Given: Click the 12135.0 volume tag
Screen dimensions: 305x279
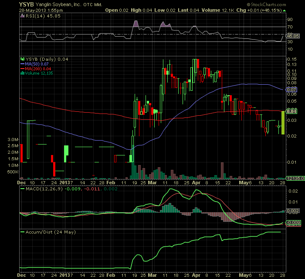Looking at the screenshot, I should point(295,178).
